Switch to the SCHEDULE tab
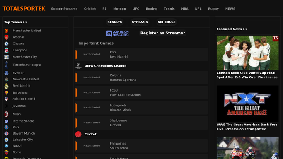 [167, 22]
